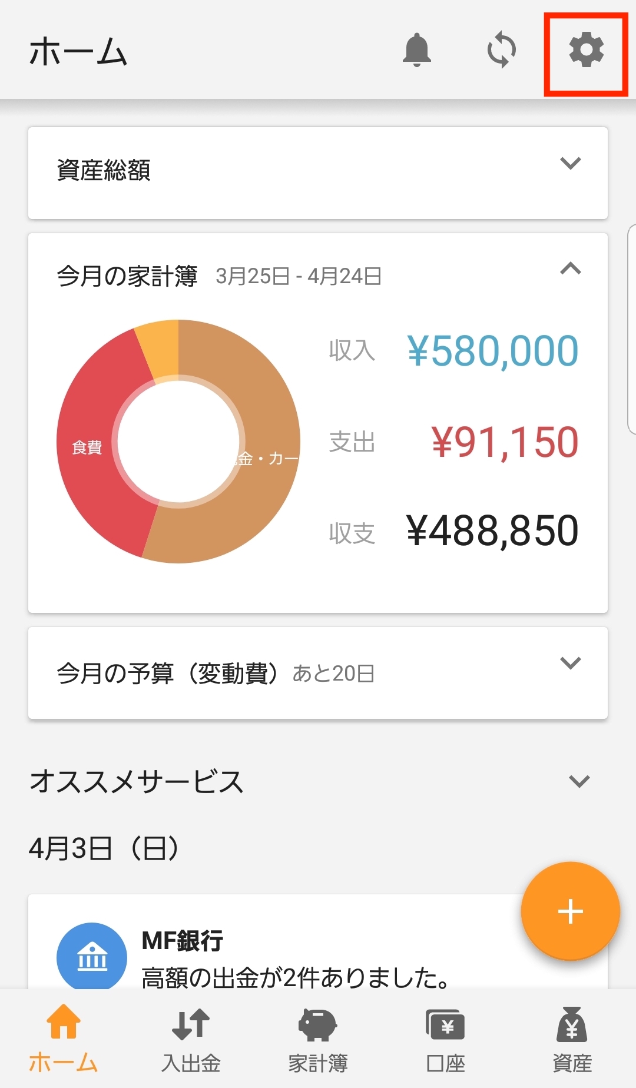Select the ホーム house tab
This screenshot has height=1088, width=636.
click(64, 1039)
